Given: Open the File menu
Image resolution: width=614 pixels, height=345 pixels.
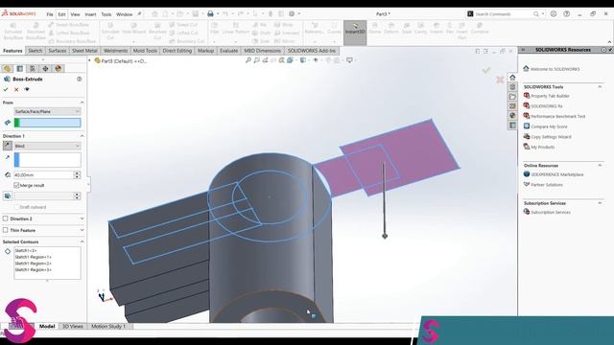Looking at the screenshot, I should pyautogui.click(x=50, y=14).
